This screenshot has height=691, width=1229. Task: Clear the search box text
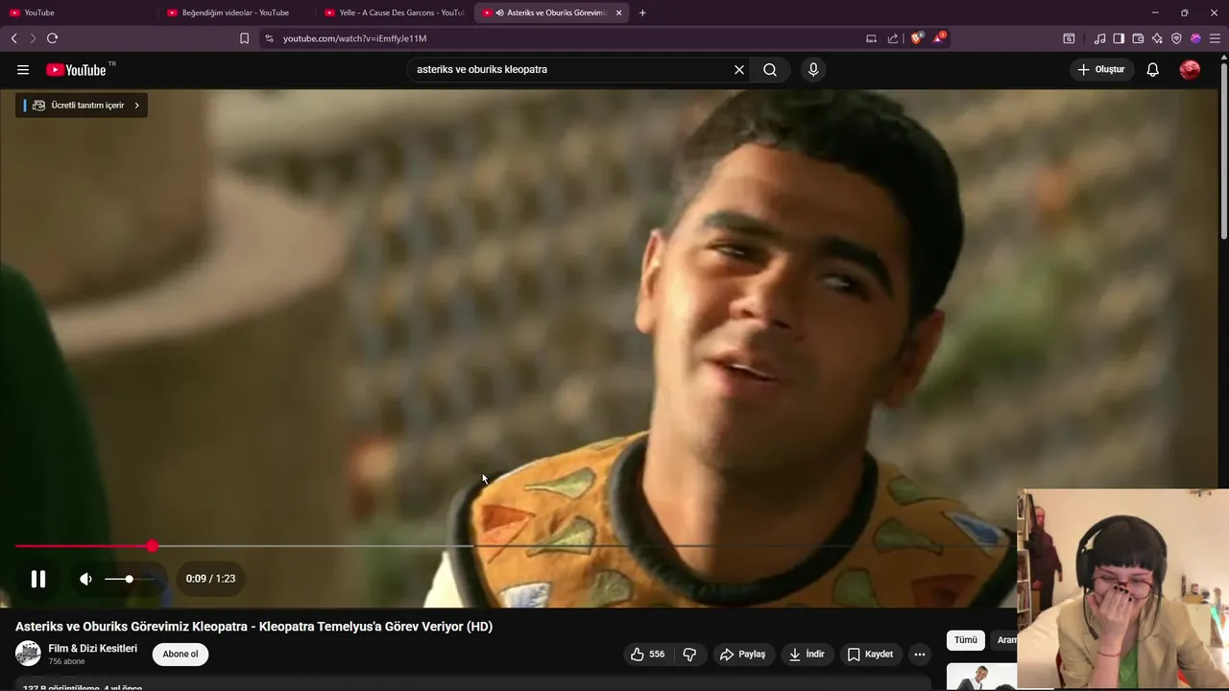coord(739,70)
